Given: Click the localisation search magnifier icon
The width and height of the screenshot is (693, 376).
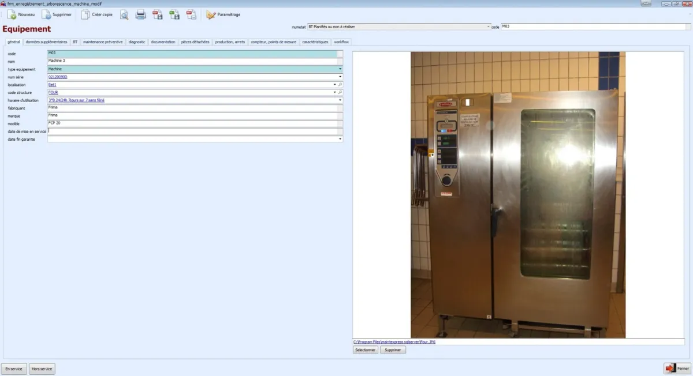Looking at the screenshot, I should [340, 84].
